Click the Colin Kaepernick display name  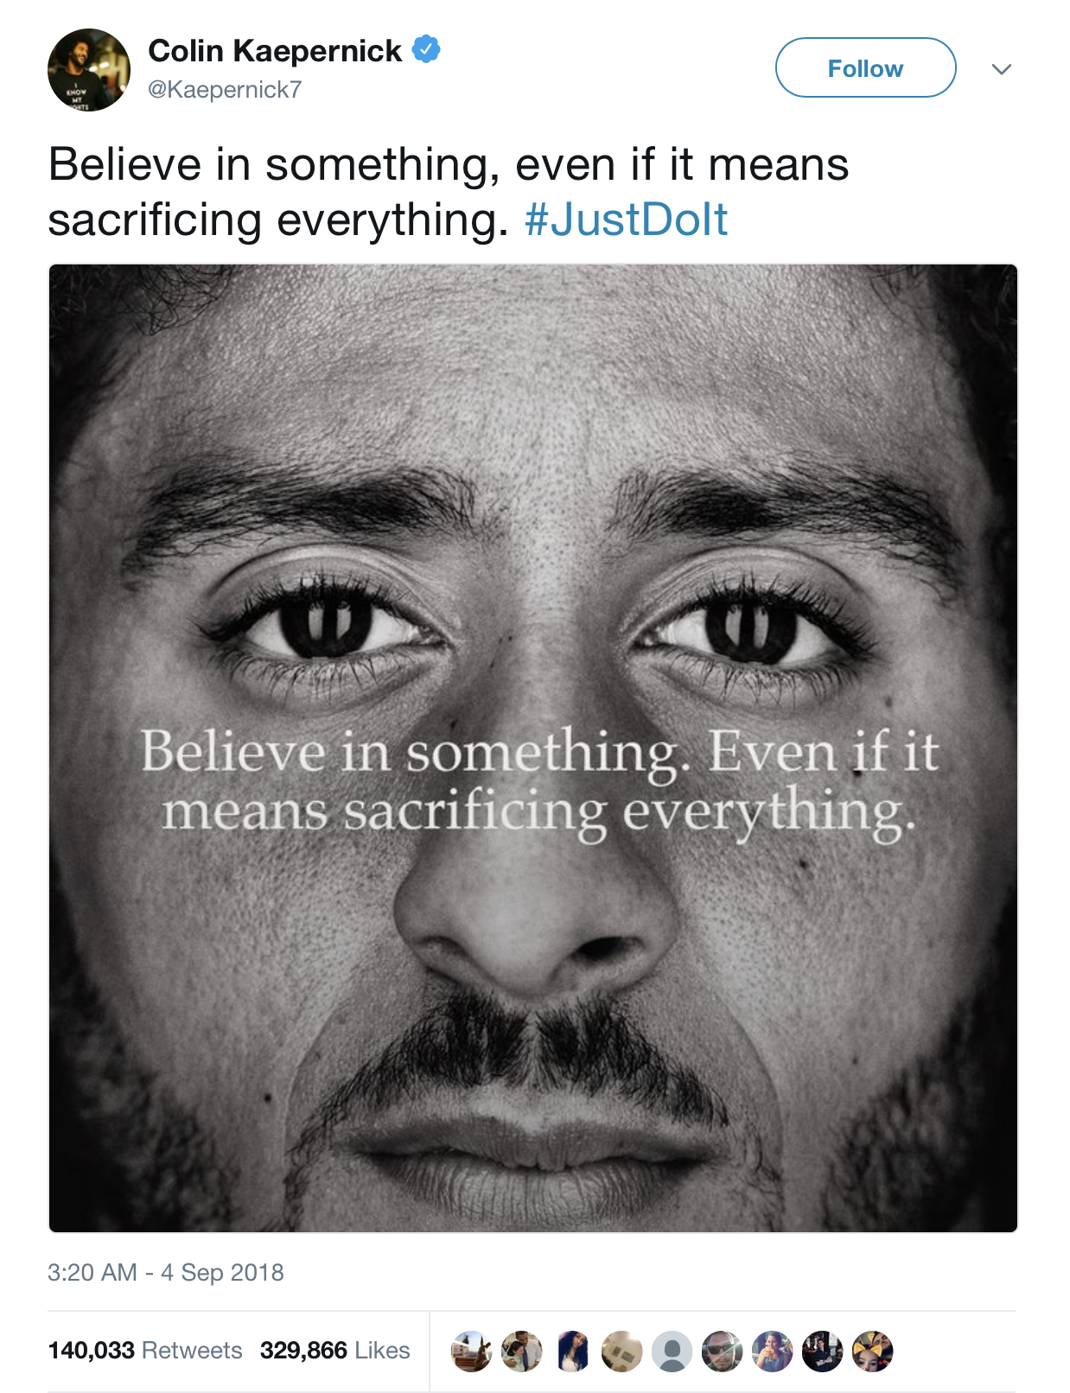pos(275,51)
